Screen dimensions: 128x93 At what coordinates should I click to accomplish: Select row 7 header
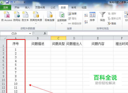click(x=3, y=68)
